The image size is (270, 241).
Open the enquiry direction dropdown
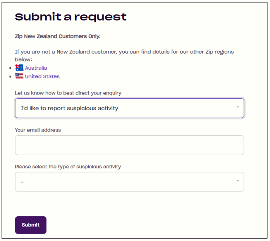(129, 108)
